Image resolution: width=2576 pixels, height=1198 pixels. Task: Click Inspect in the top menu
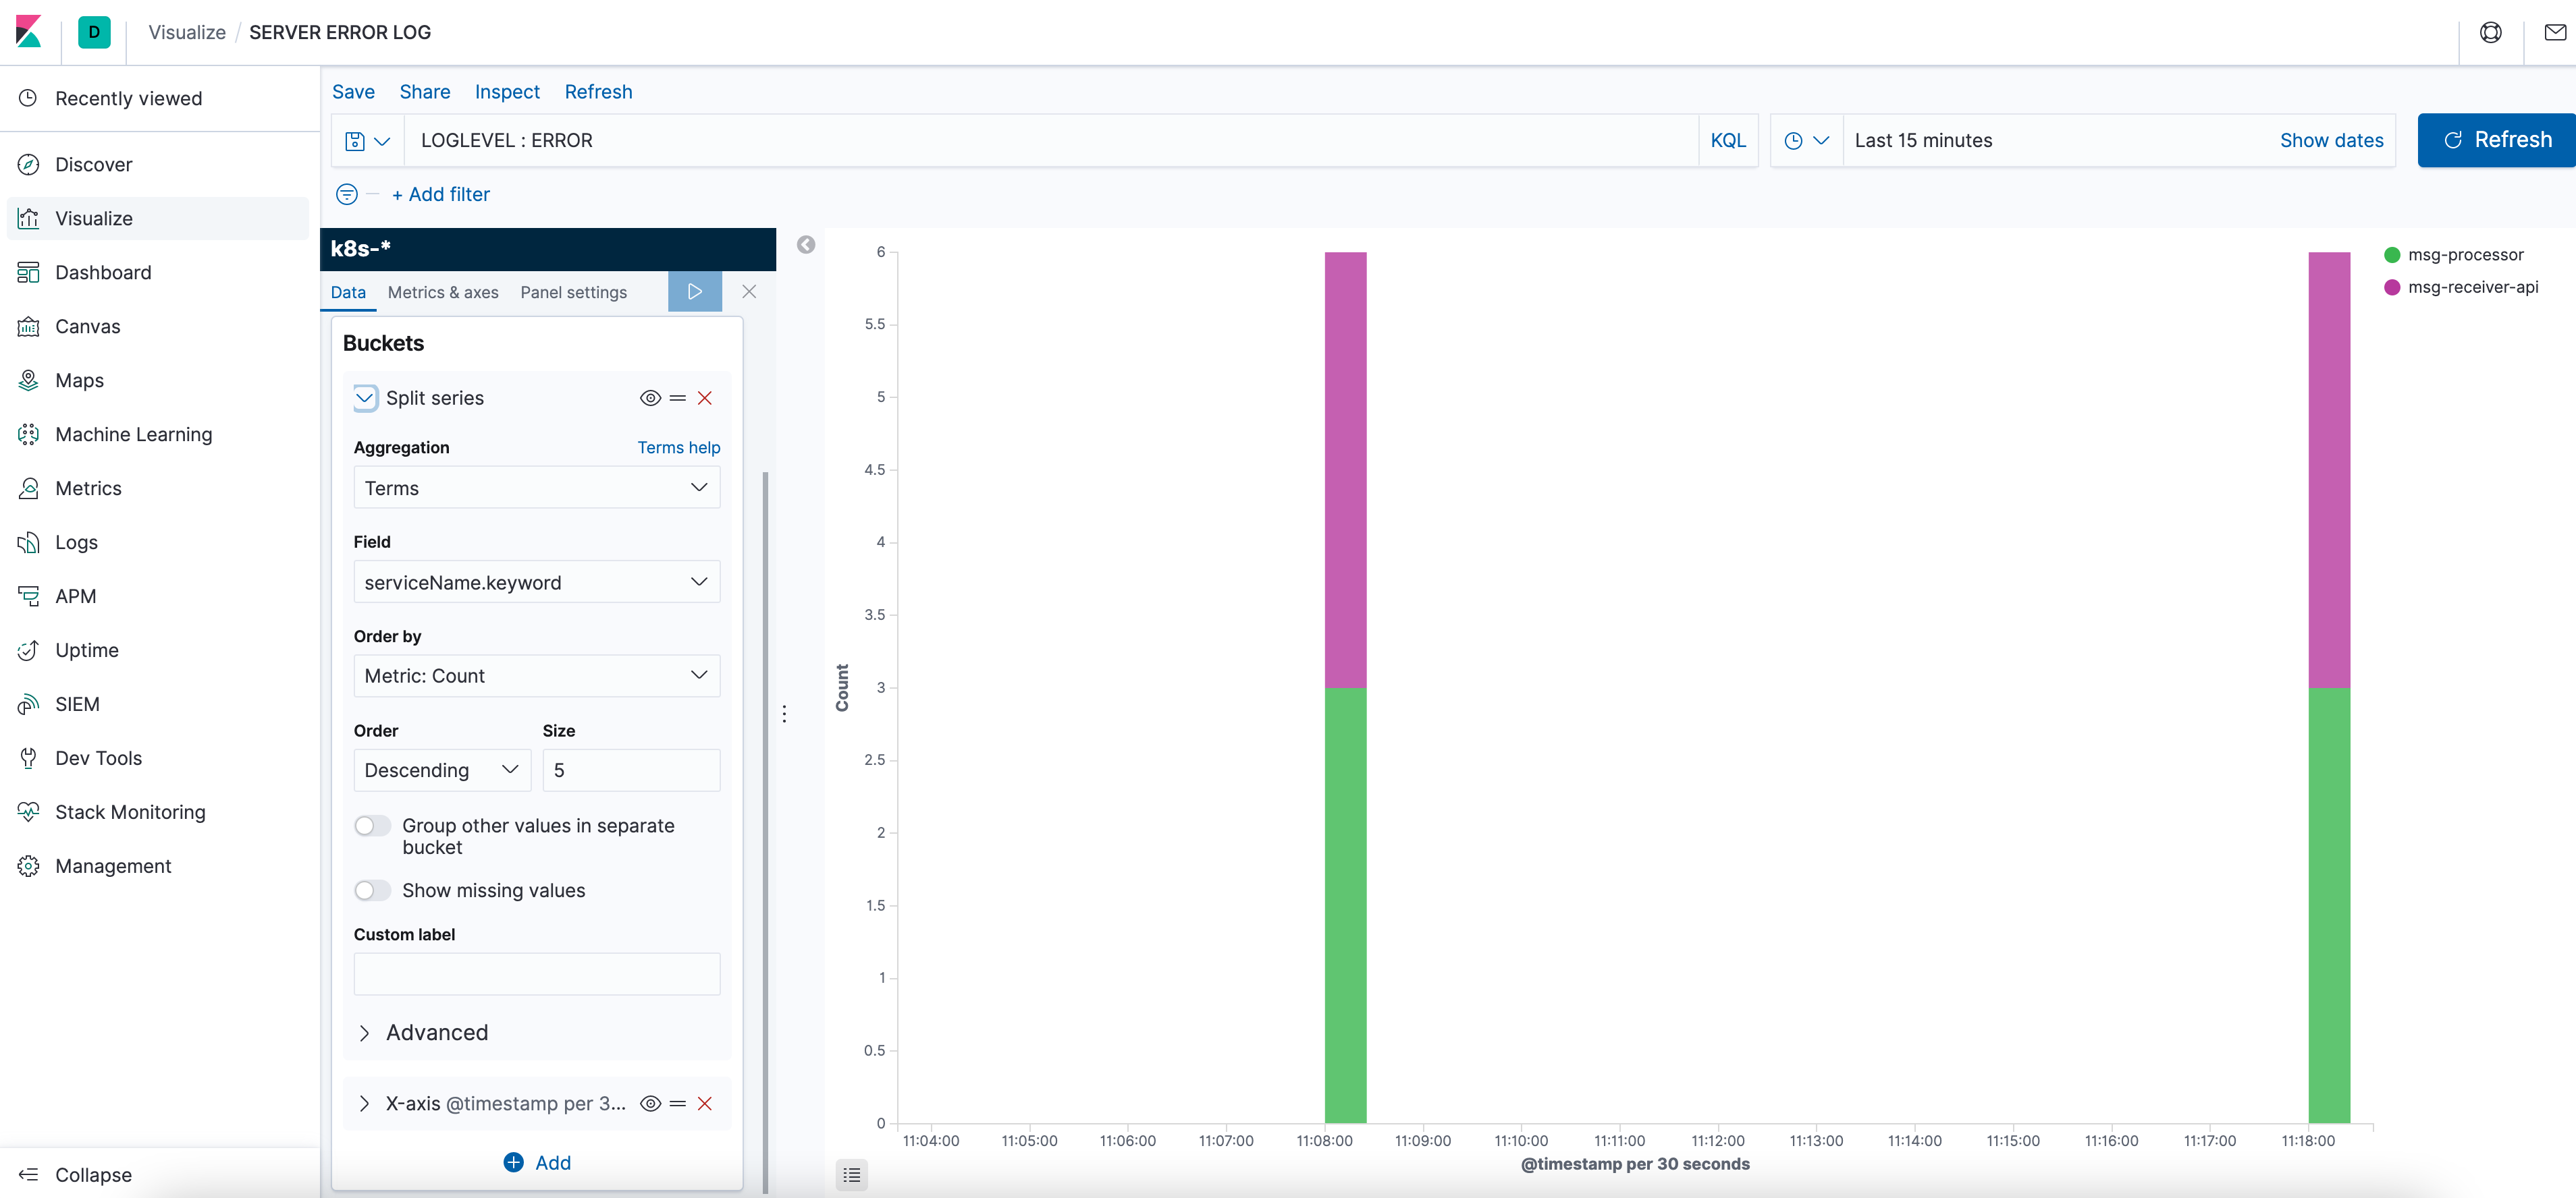507,92
